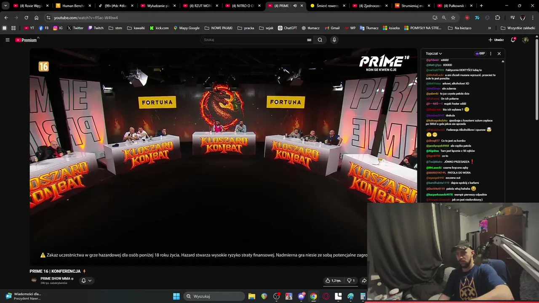Open the YouTube guide hamburger menu
Image resolution: width=539 pixels, height=303 pixels.
[7, 40]
